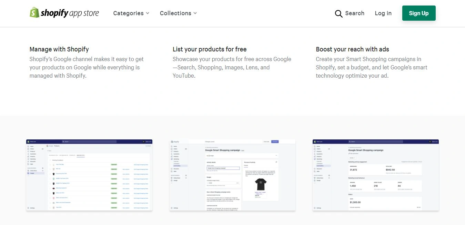Expand the Collections dropdown menu

click(178, 13)
